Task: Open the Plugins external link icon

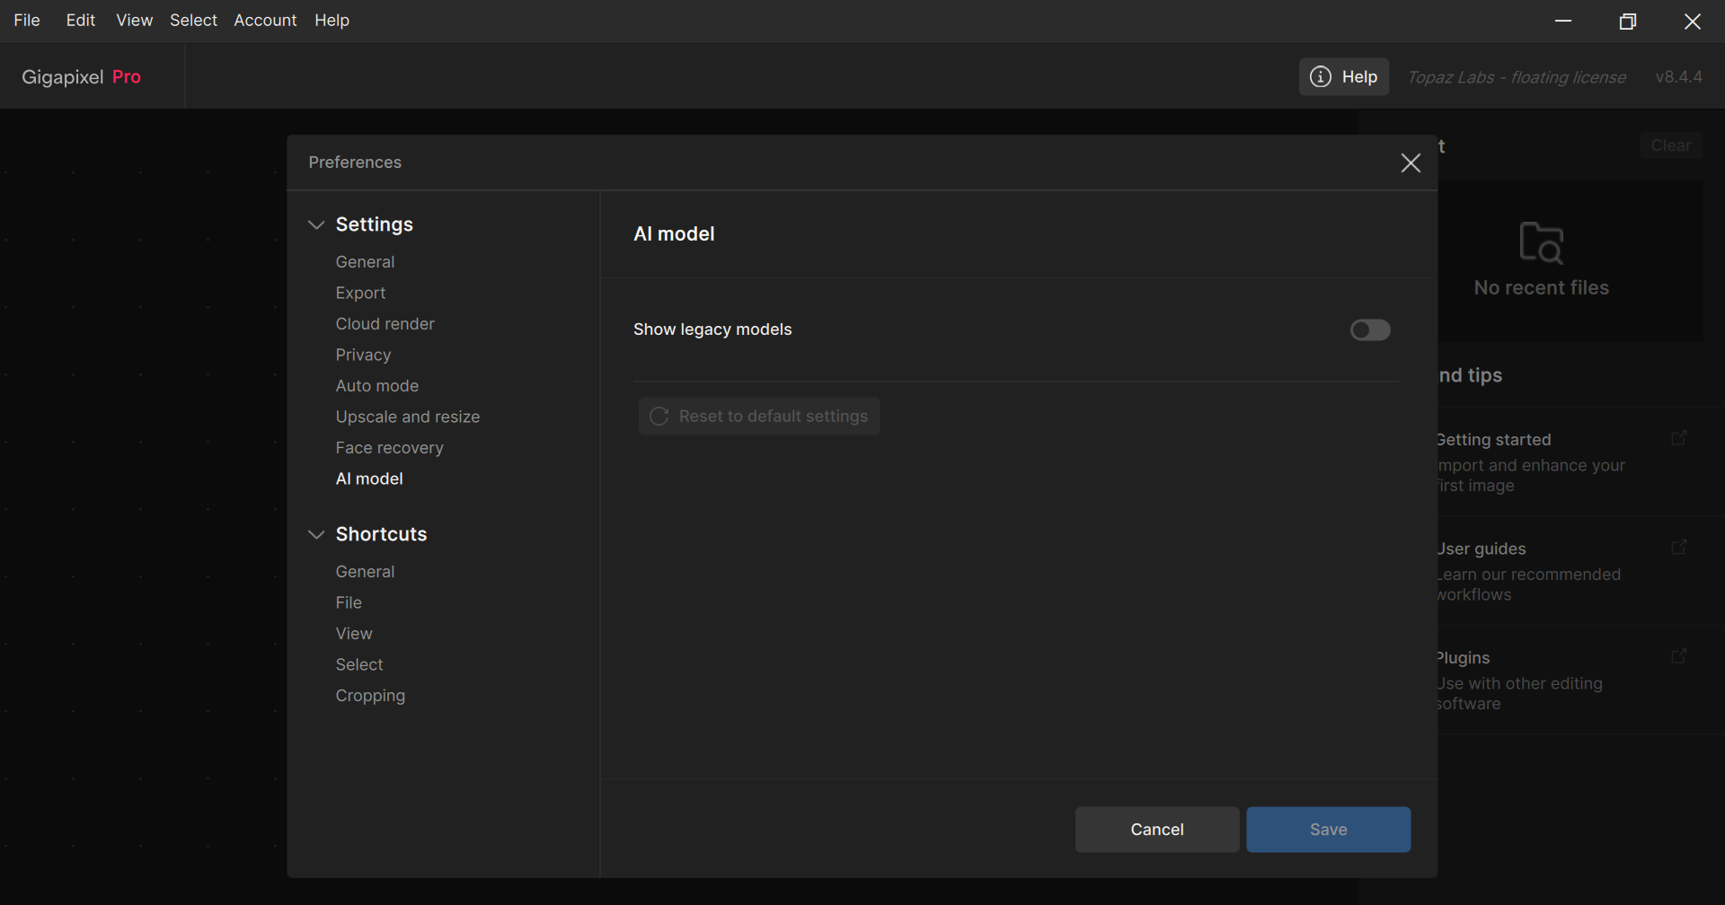Action: pyautogui.click(x=1678, y=656)
